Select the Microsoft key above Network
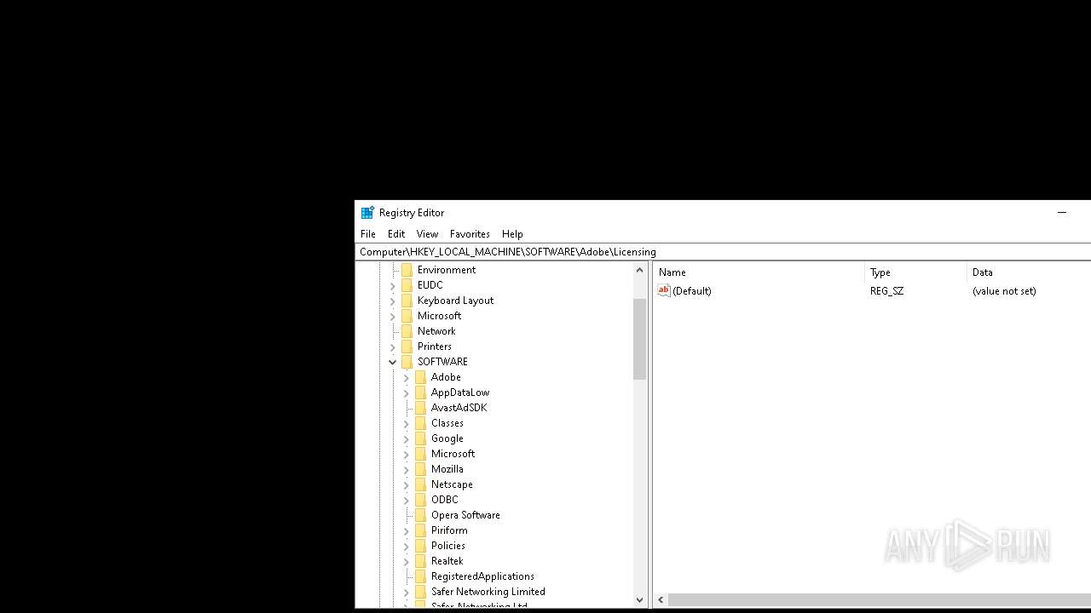 coord(439,316)
